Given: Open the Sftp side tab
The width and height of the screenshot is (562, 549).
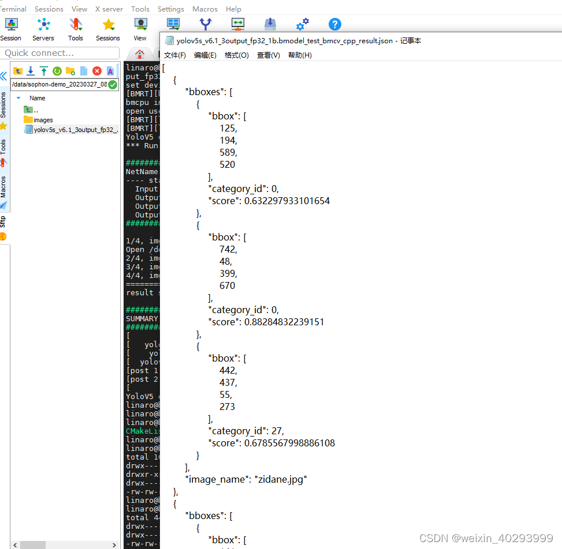Looking at the screenshot, I should click(x=3, y=227).
